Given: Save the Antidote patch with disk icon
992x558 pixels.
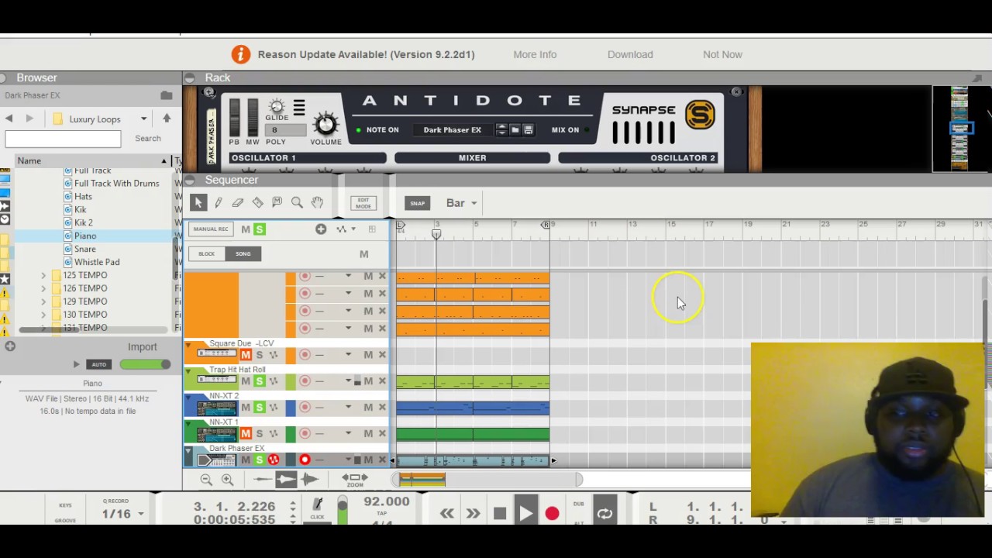Looking at the screenshot, I should point(529,130).
